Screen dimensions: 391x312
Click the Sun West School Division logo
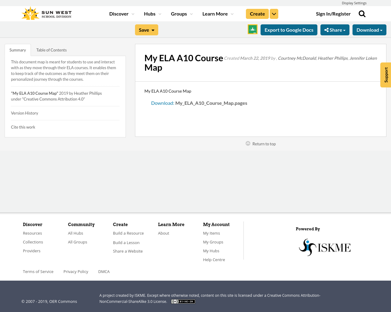click(46, 12)
